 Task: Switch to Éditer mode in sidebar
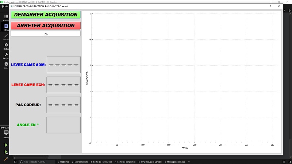coord(6,27)
